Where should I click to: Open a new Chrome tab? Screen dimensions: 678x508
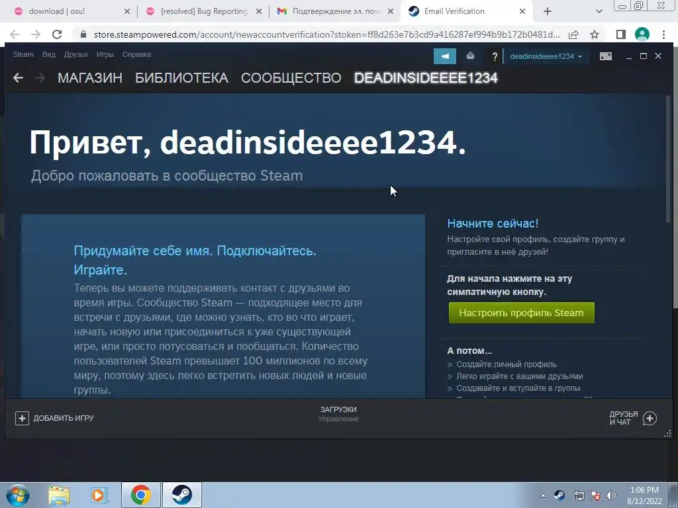(548, 11)
